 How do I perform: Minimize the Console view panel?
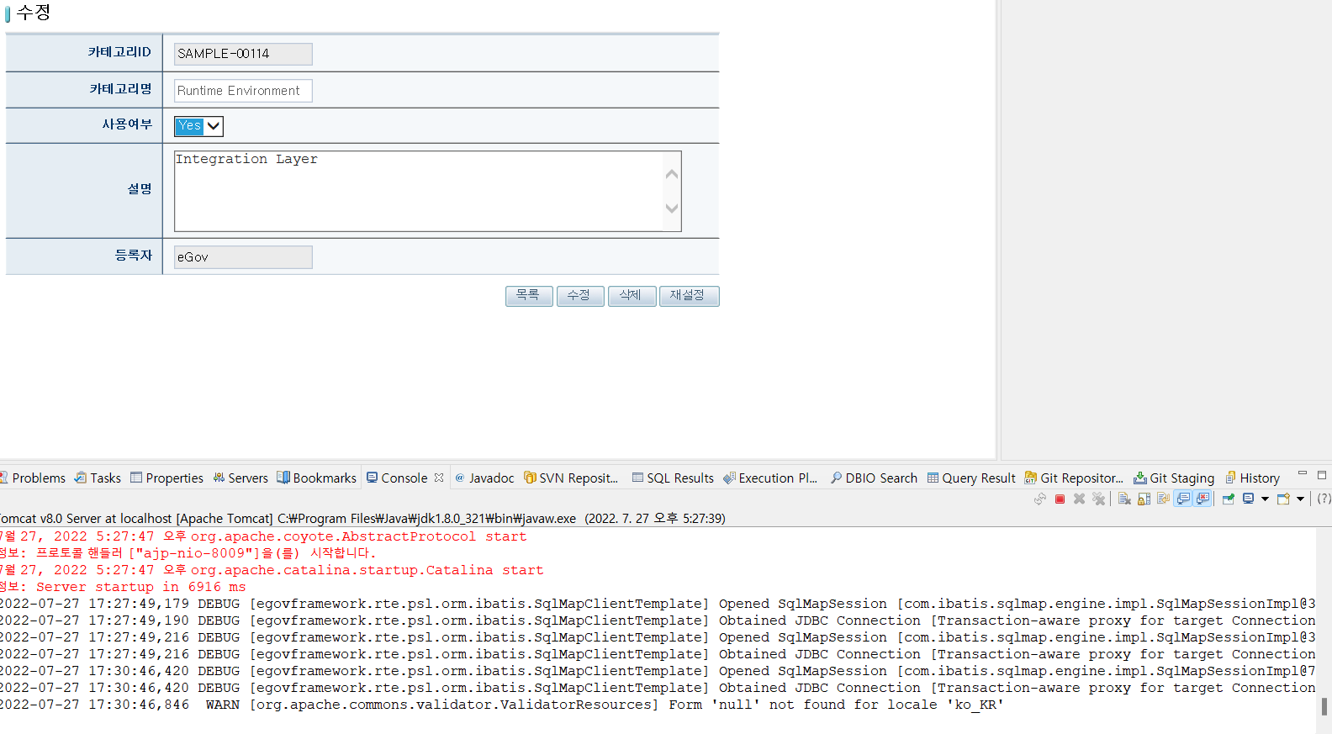[x=1303, y=474]
